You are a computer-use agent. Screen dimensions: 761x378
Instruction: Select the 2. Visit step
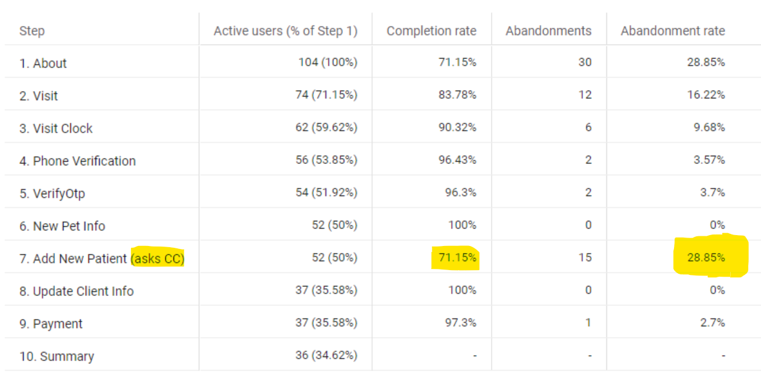(39, 96)
